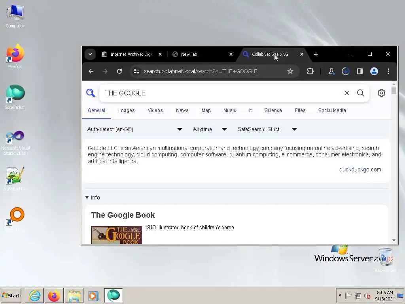Clear the search query with X
405x304 pixels.
[x=346, y=93]
